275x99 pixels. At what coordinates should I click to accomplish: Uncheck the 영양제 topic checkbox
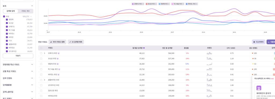pyautogui.click(x=7, y=20)
